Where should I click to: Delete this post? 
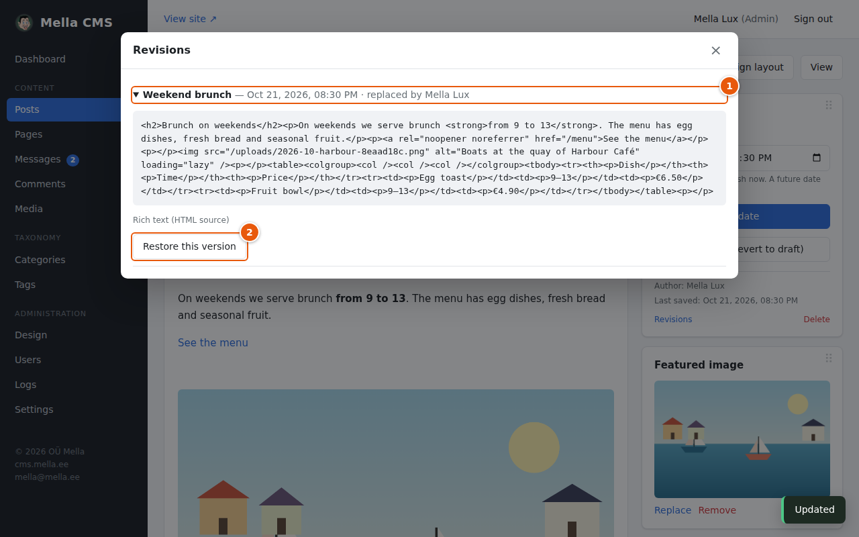[x=817, y=320]
